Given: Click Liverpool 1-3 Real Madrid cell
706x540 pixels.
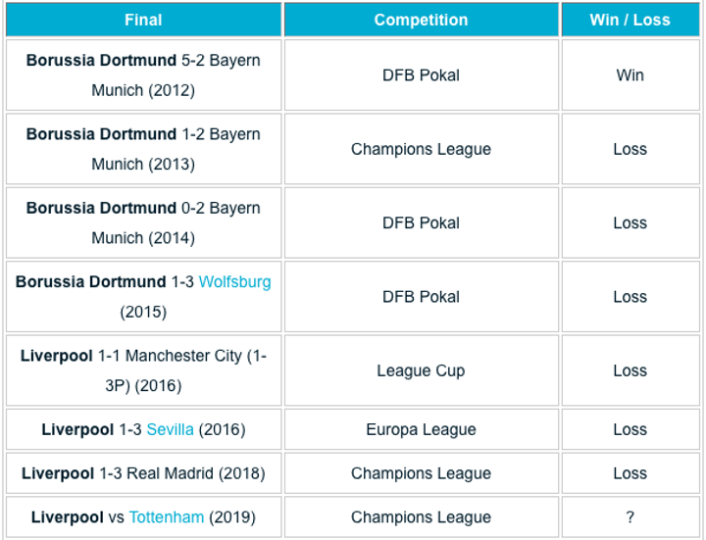Looking at the screenshot, I should 143,473.
